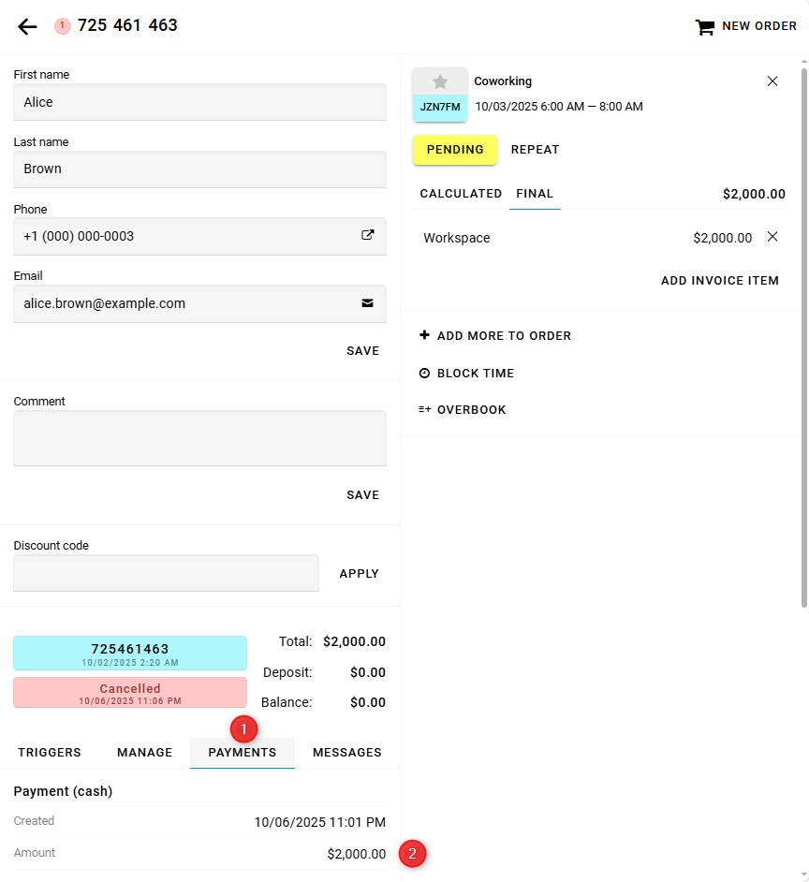The height and width of the screenshot is (882, 809).
Task: Click the Overbook list icon
Action: click(424, 409)
